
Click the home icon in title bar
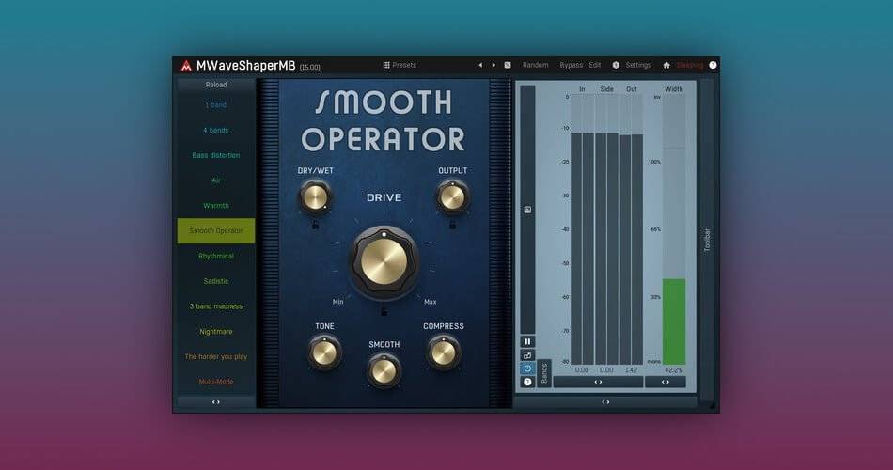(666, 65)
